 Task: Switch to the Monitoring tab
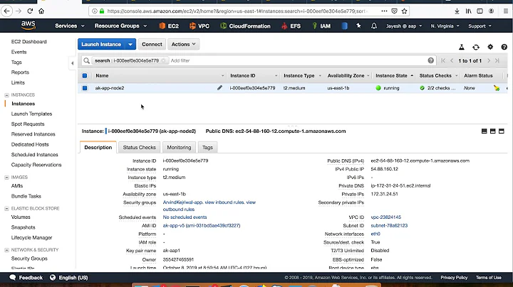[x=179, y=148]
